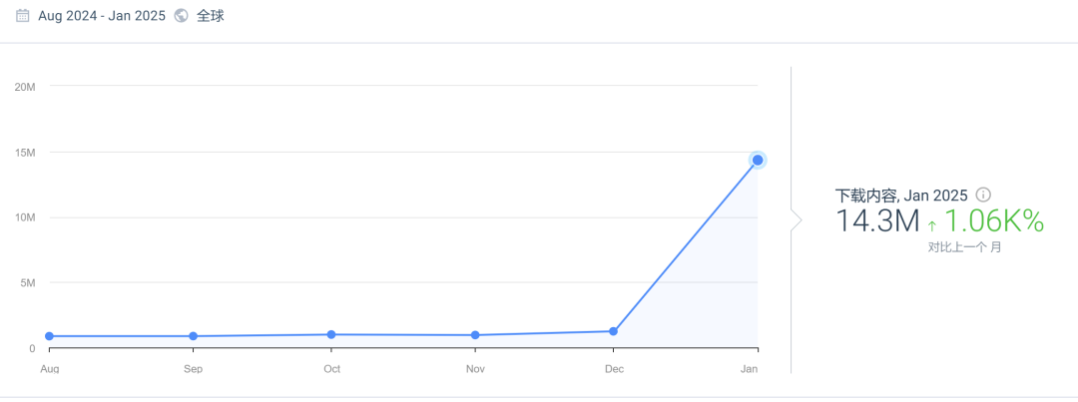Click the 下载内容, Jan 2025 heading
The width and height of the screenshot is (1078, 402).
tap(901, 196)
